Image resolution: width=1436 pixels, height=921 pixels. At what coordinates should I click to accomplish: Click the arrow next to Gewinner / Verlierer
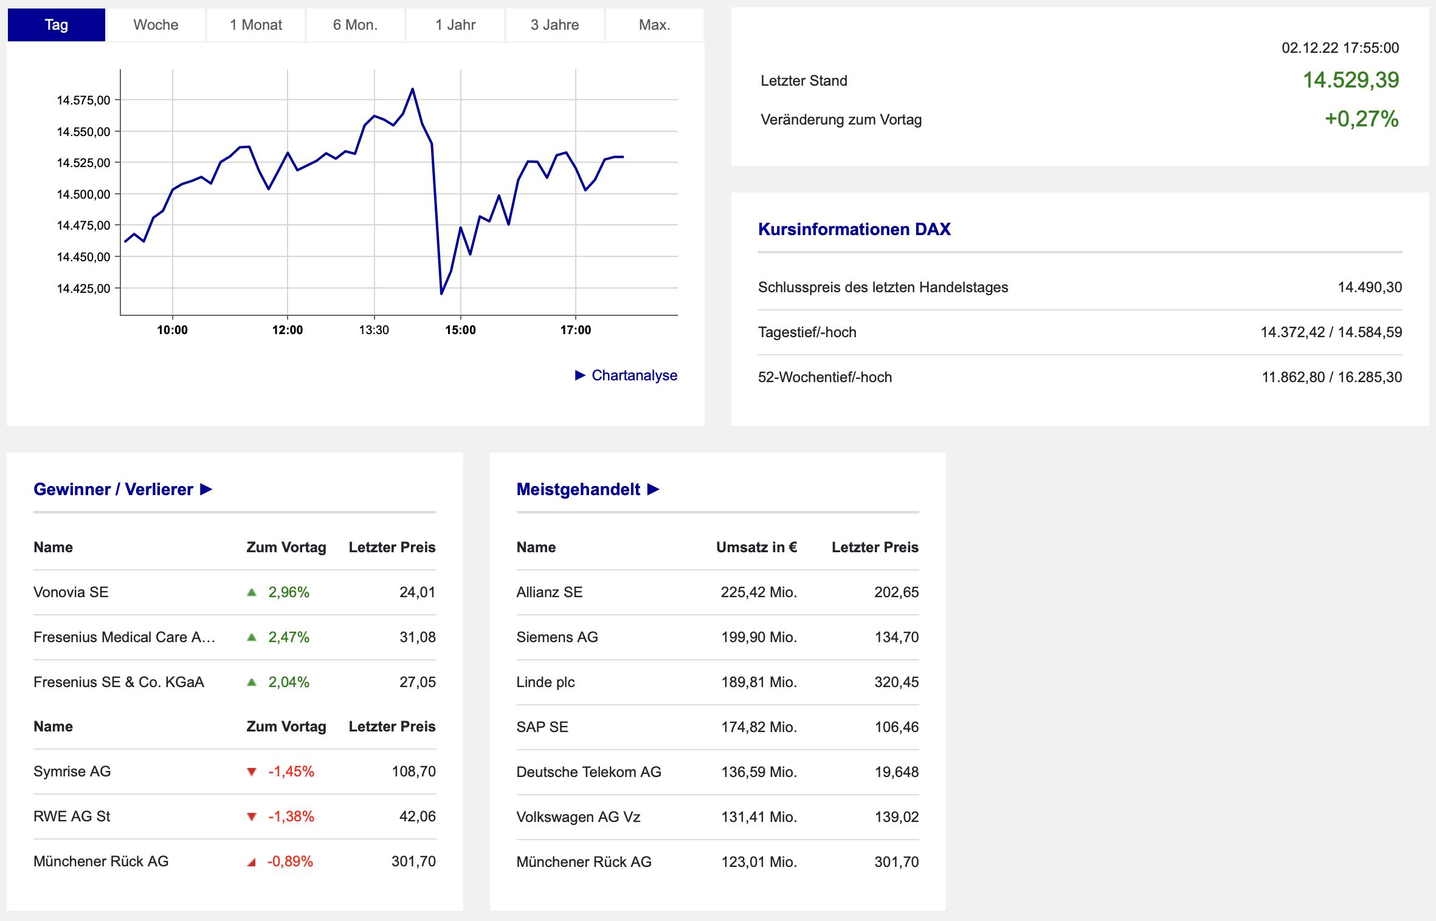click(206, 489)
